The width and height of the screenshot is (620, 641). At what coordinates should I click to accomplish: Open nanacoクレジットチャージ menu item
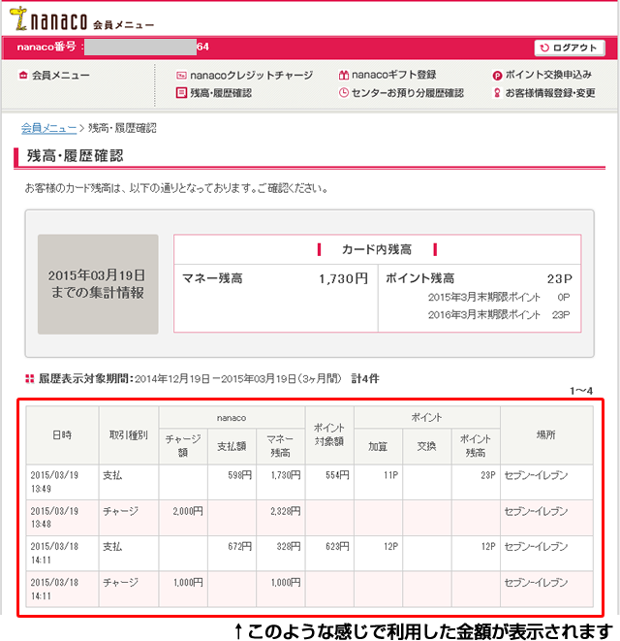click(251, 76)
